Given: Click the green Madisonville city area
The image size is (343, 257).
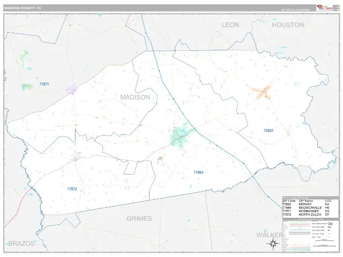Looking at the screenshot, I should 180,137.
